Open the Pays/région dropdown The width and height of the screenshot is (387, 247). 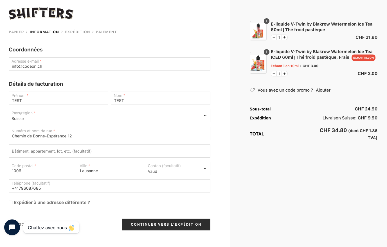click(109, 116)
